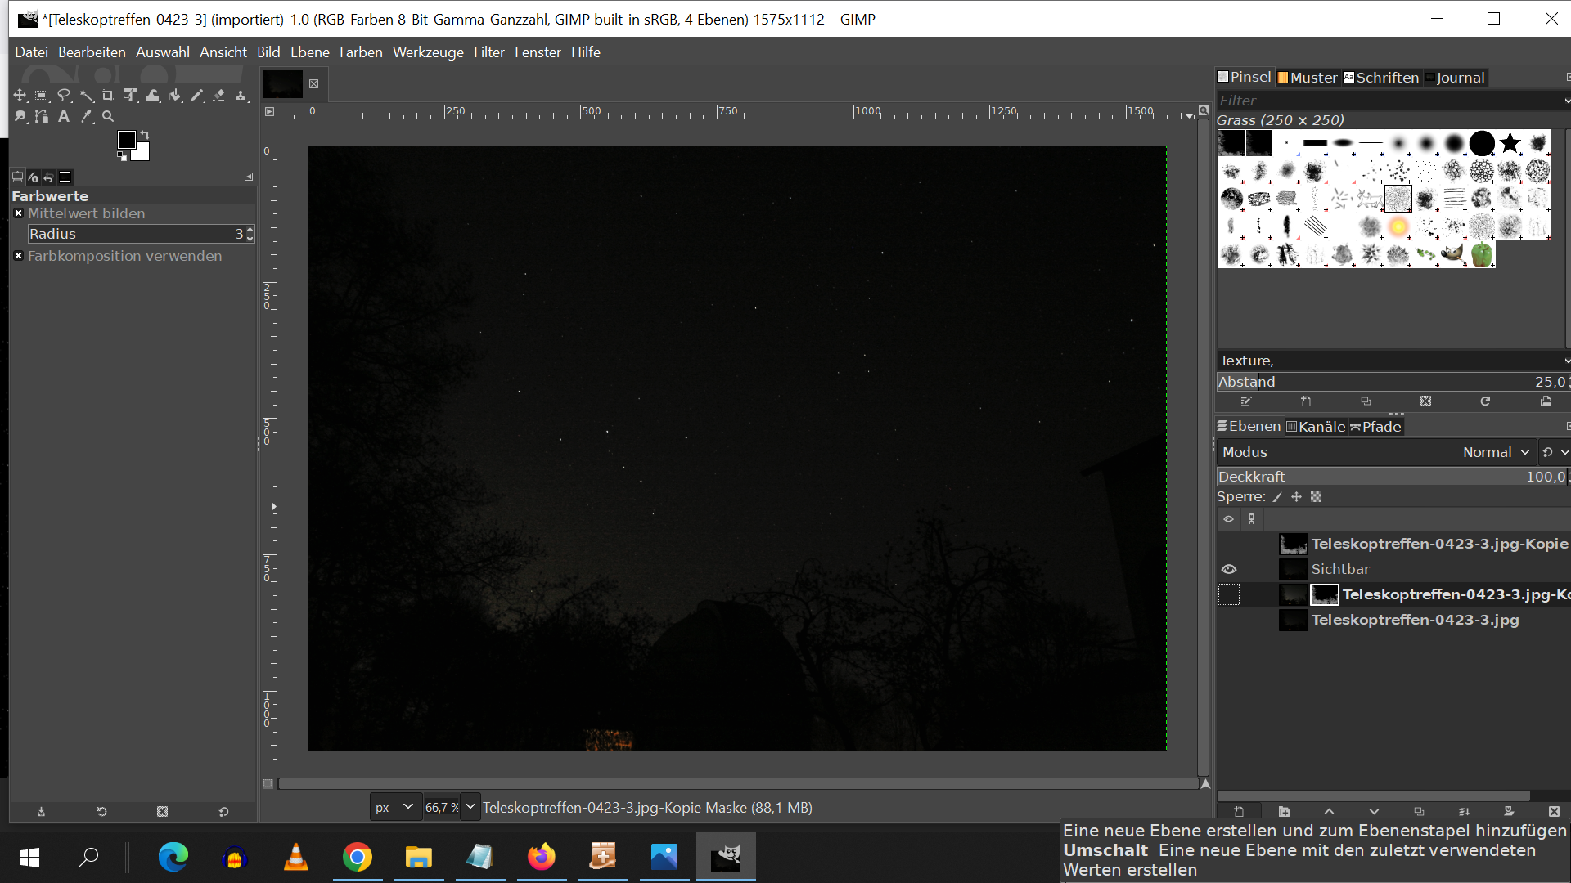Adjust the Abstand spacing slider
The width and height of the screenshot is (1571, 883).
click(x=1391, y=382)
